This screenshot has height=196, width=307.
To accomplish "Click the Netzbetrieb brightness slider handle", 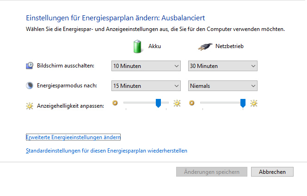I will pos(243,103).
